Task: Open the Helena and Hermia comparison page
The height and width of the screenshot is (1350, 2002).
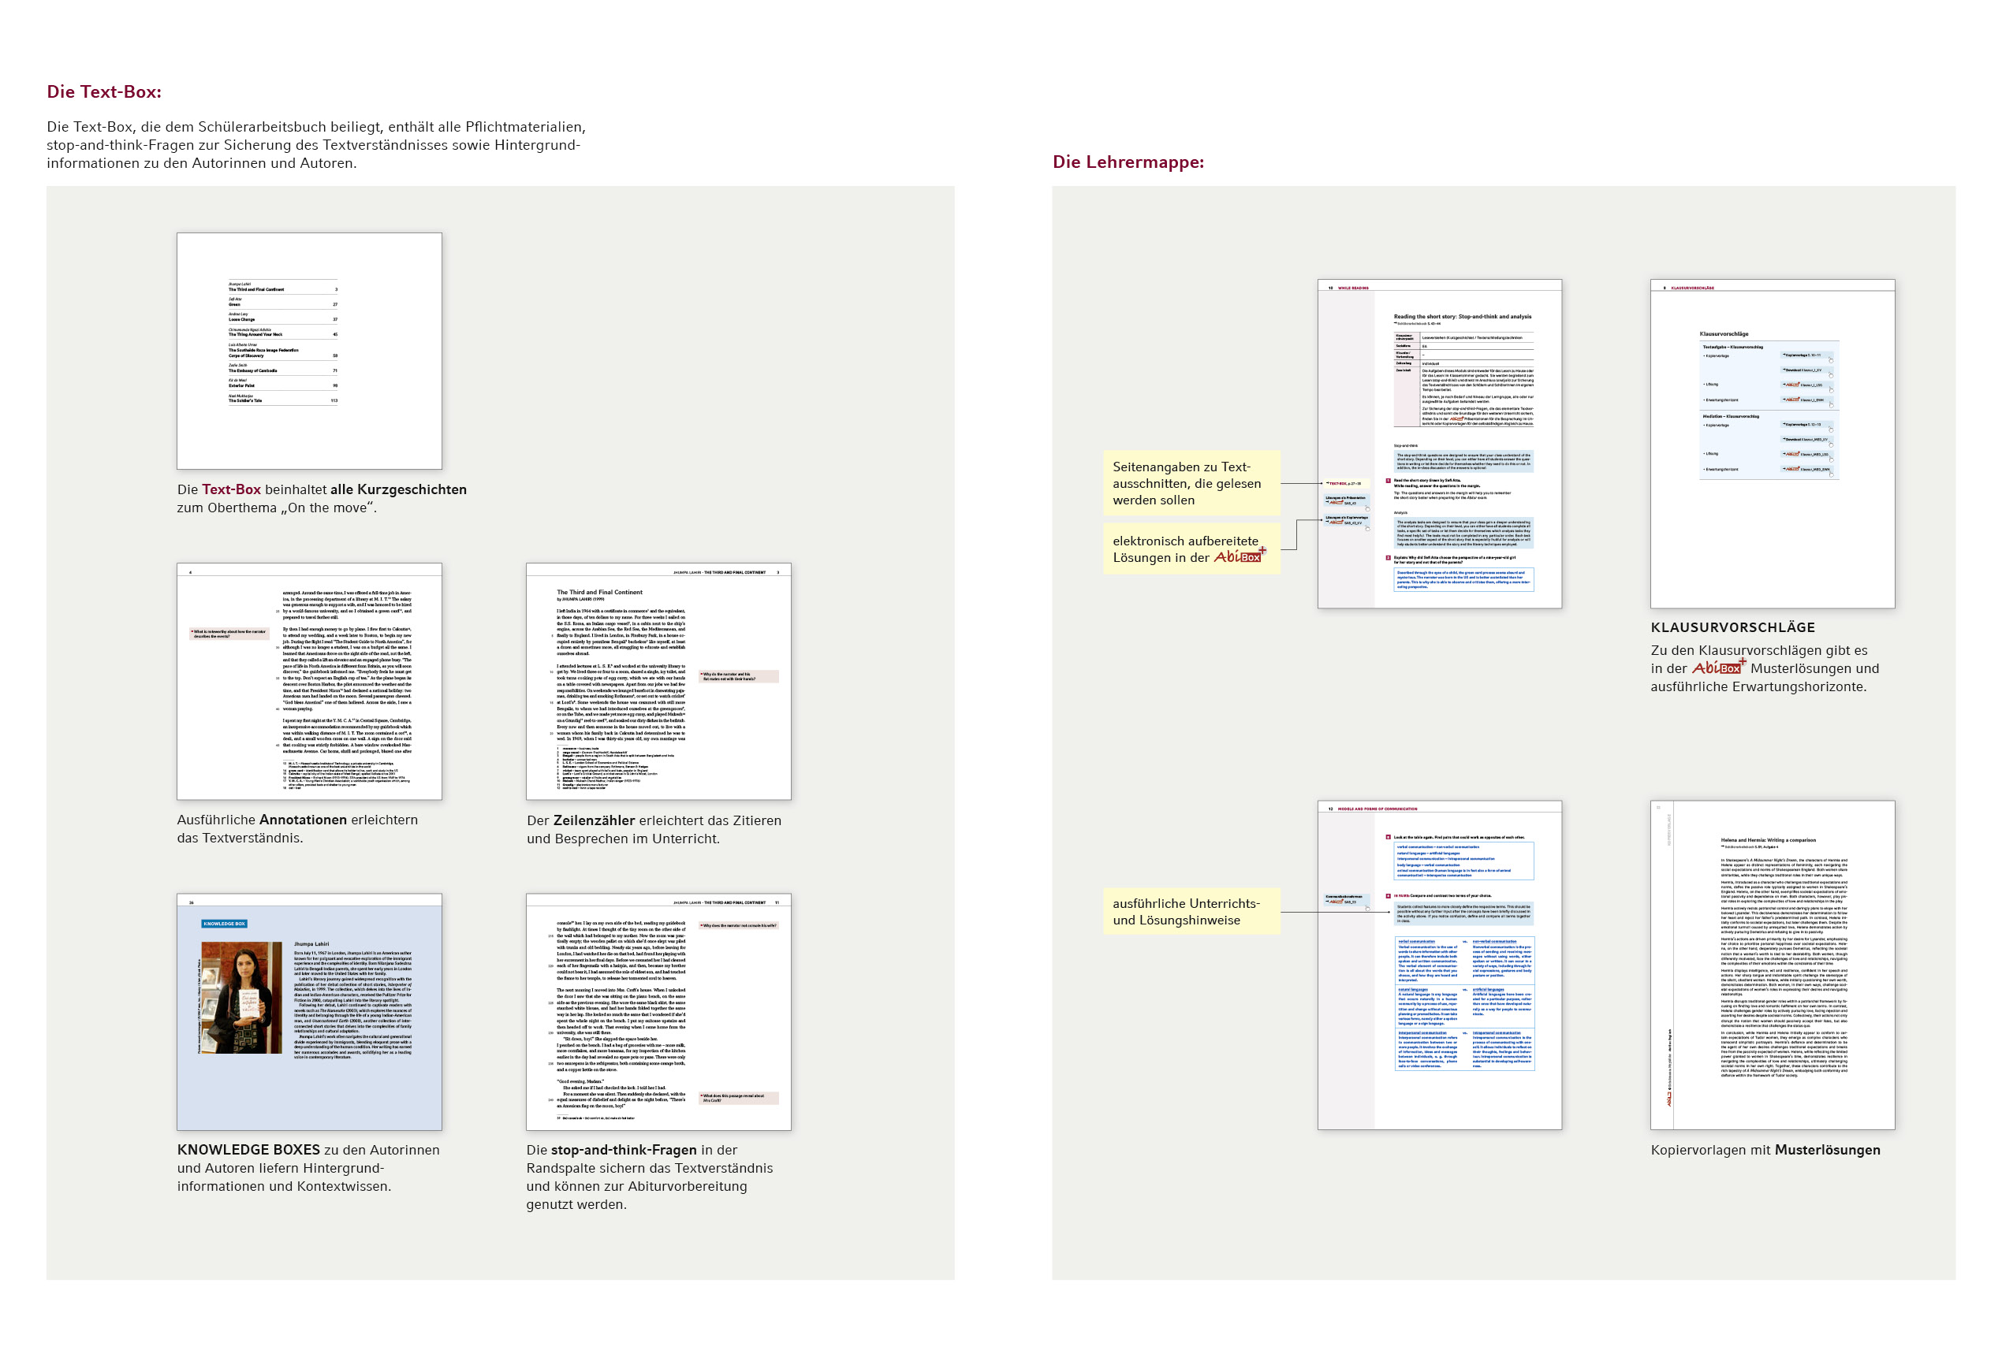Action: pos(1772,965)
